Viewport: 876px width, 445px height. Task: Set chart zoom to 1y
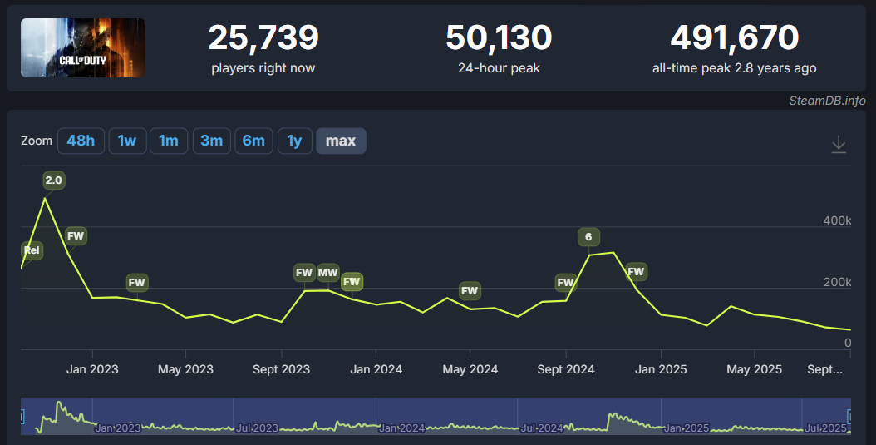[x=294, y=141]
